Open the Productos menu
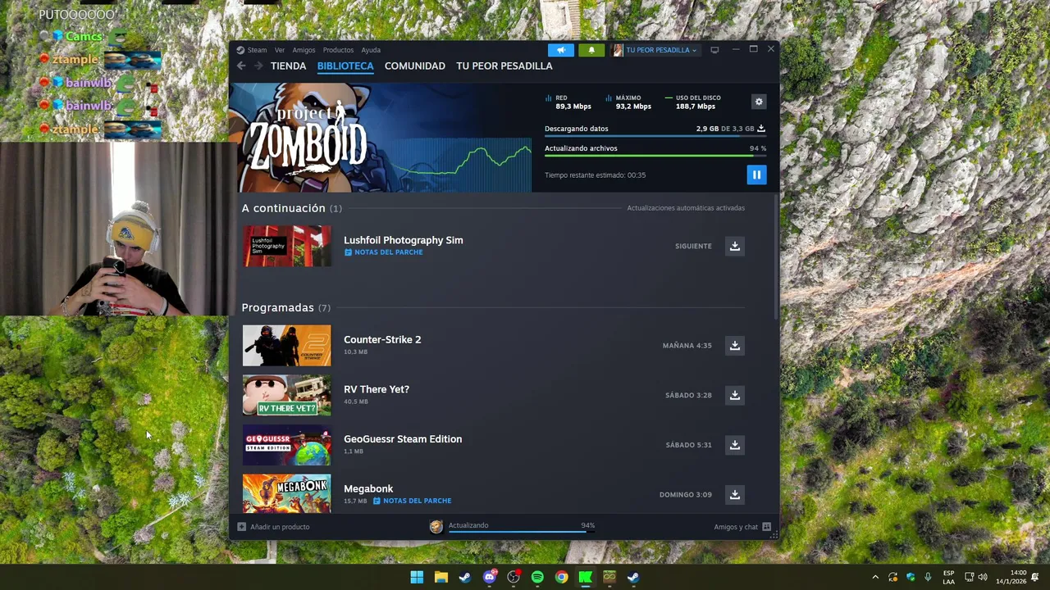This screenshot has height=590, width=1050. [x=338, y=50]
